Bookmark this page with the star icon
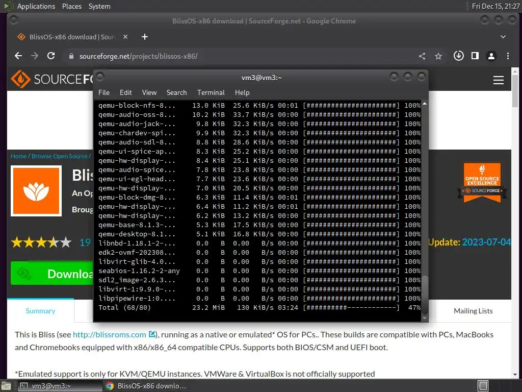The height and width of the screenshot is (392, 522). [438, 56]
